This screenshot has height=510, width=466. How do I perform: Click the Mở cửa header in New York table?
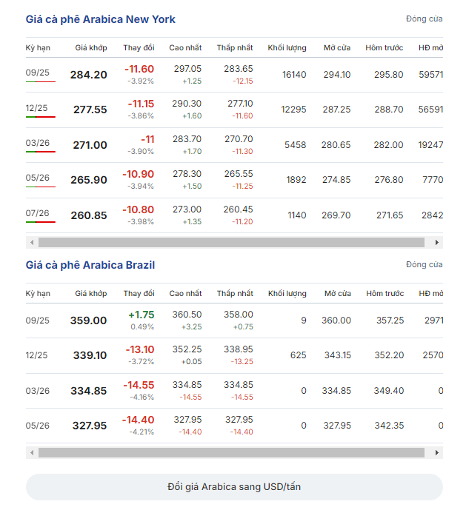pos(337,48)
